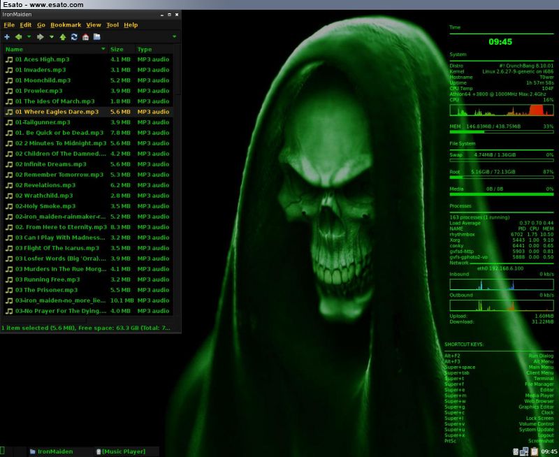
Task: Select 02 Remember Tomorrow.mp3
Action: coord(89,175)
